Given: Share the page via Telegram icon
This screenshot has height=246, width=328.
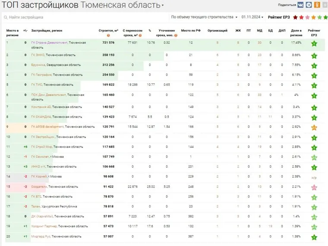Looking at the screenshot, I should 309,5.
